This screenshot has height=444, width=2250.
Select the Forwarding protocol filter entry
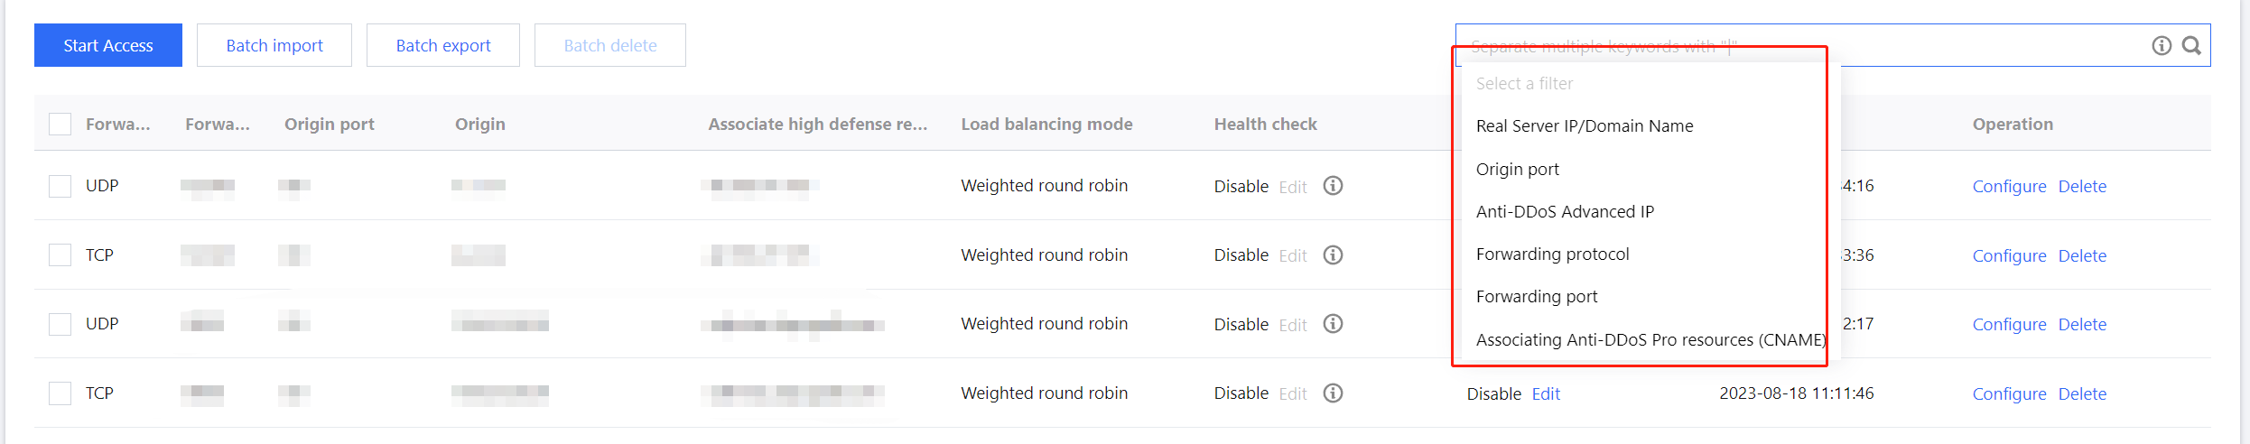click(1552, 254)
